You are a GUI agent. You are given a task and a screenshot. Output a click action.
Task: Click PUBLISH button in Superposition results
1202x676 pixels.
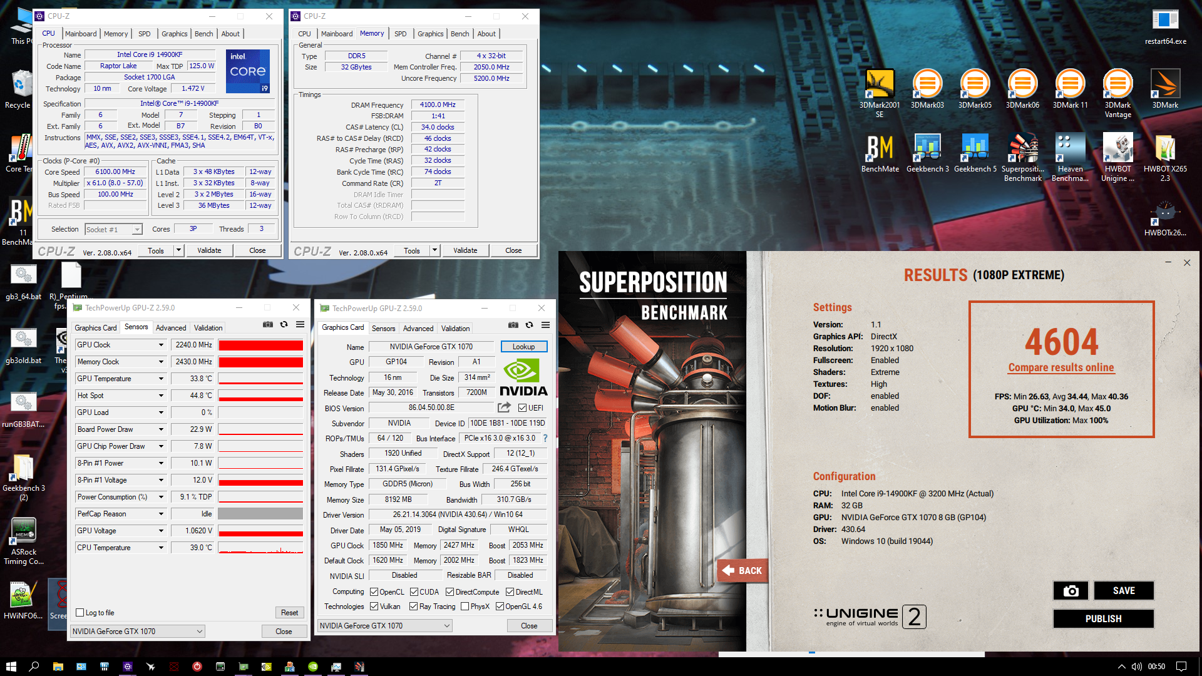(x=1103, y=618)
